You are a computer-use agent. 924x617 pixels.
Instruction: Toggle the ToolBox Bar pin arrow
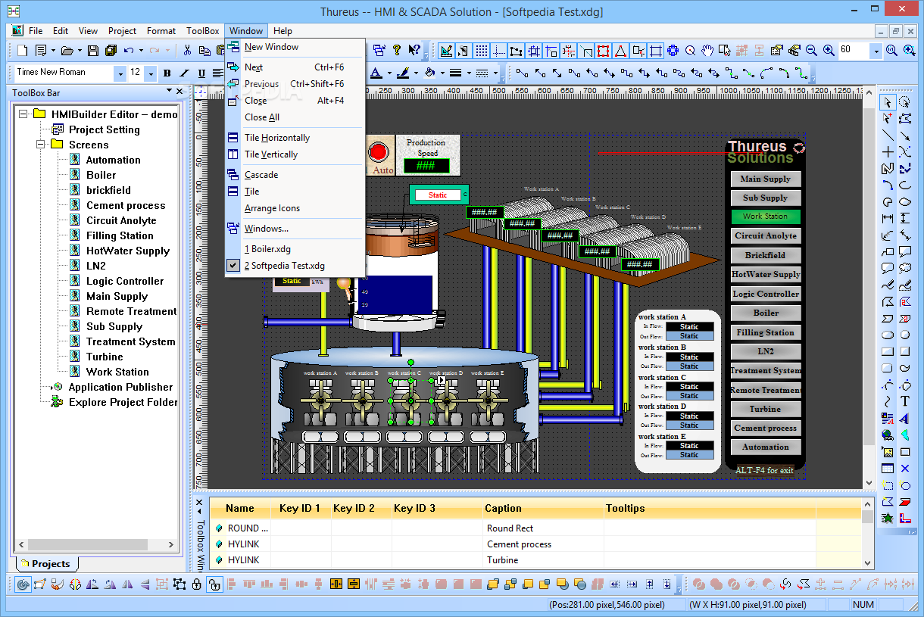[170, 92]
